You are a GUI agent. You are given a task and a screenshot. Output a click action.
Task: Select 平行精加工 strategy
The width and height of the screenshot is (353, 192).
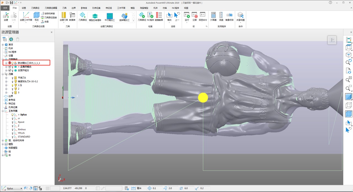tap(109, 17)
